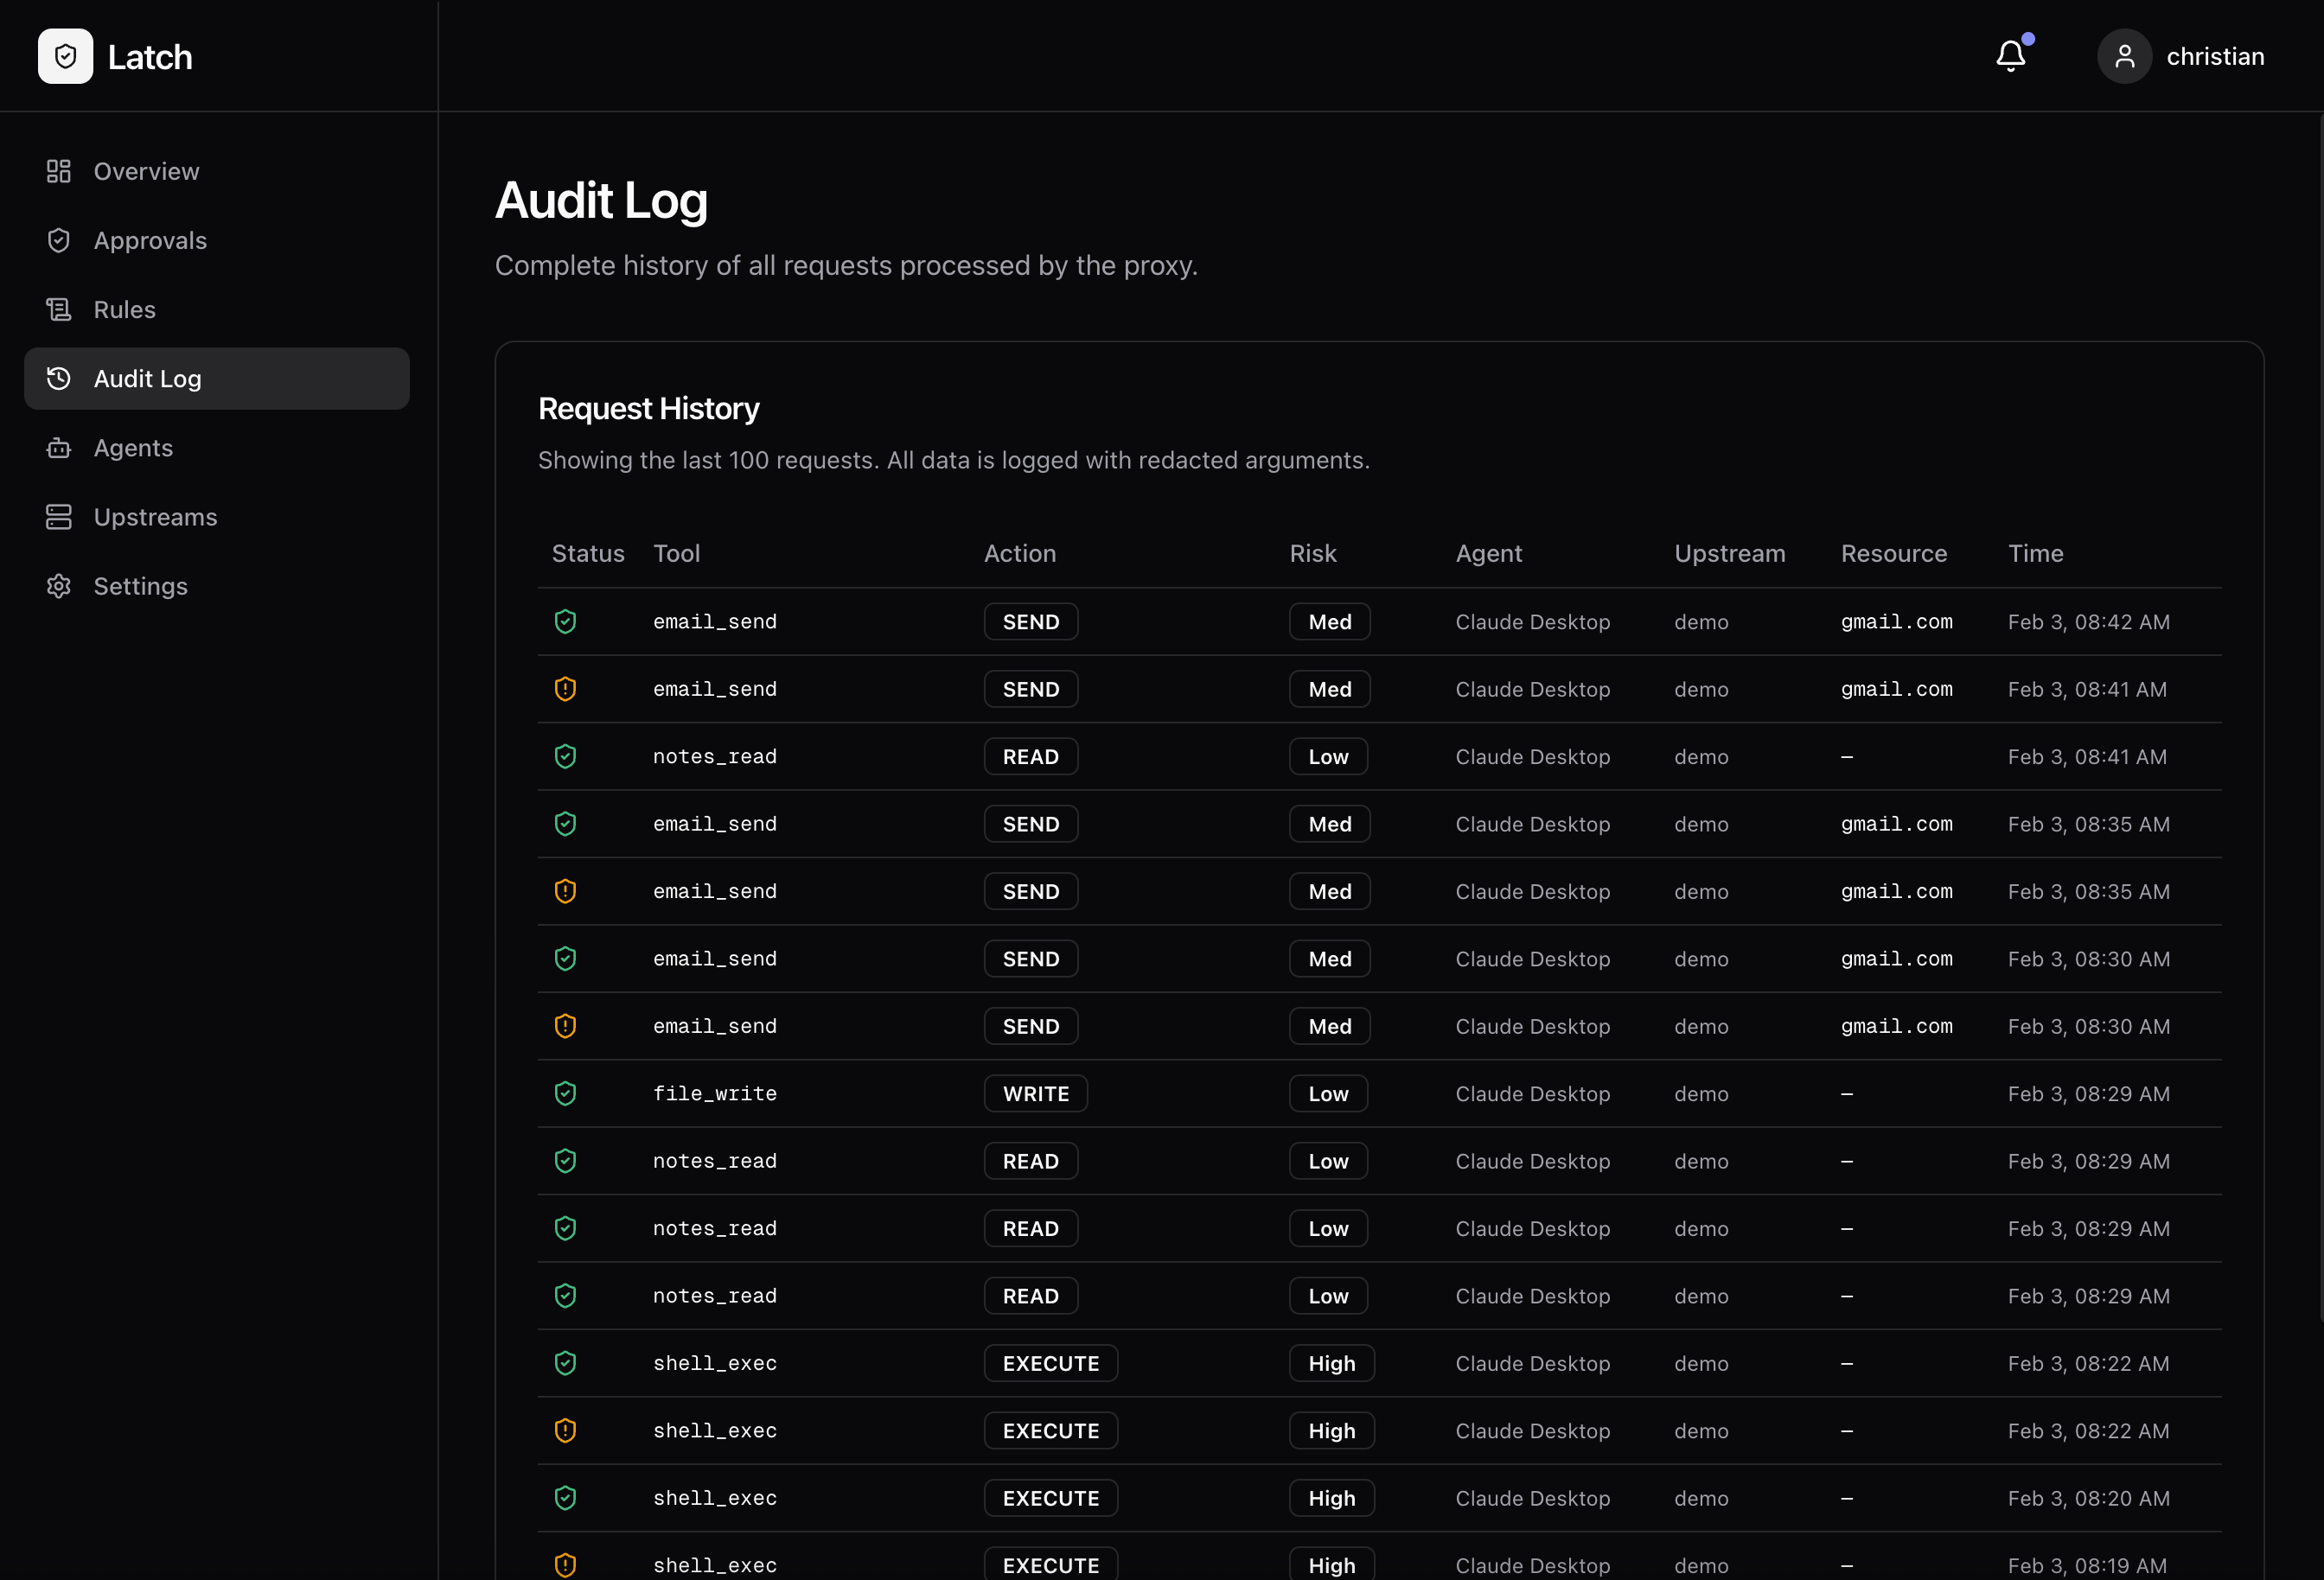Click the christian username label
The width and height of the screenshot is (2324, 1580).
tap(2216, 56)
